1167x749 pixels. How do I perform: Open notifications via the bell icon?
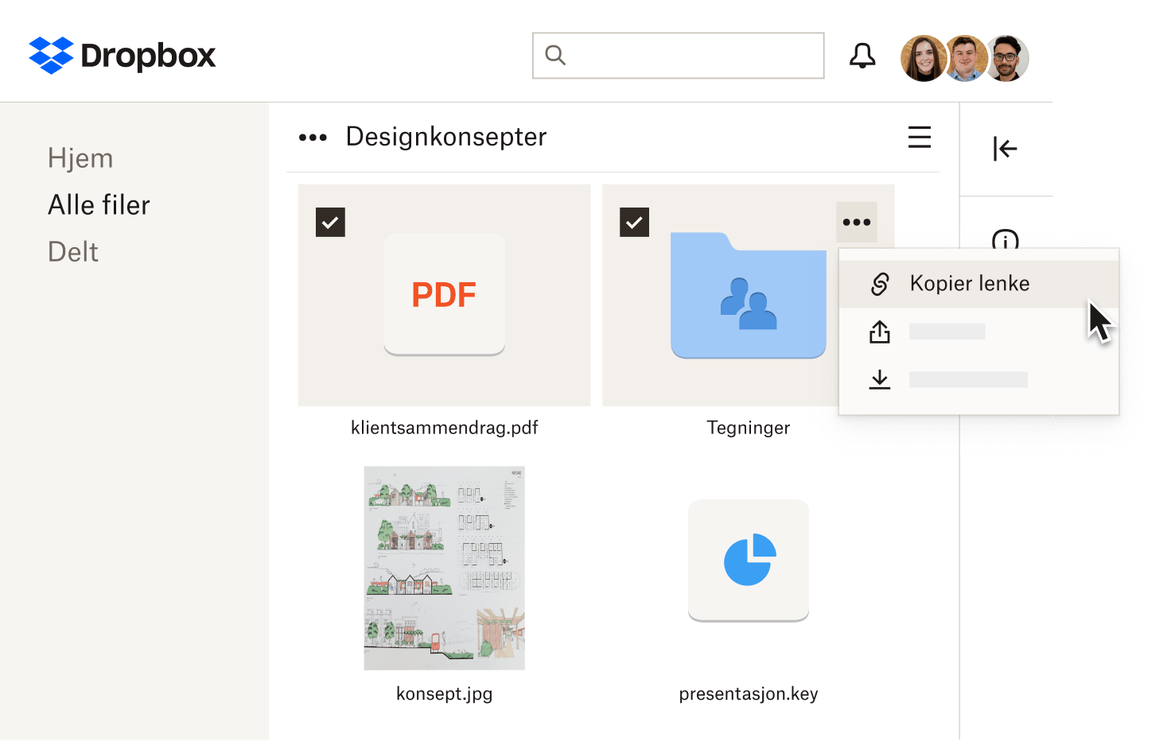pos(862,56)
